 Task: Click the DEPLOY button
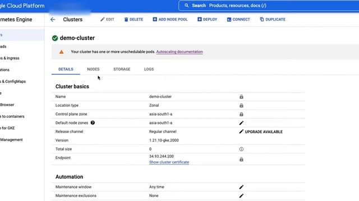[207, 20]
